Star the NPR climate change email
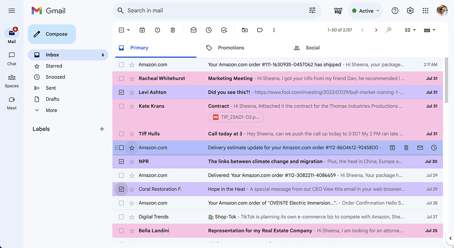Screen dimensions: 454x248 pyautogui.click(x=131, y=161)
